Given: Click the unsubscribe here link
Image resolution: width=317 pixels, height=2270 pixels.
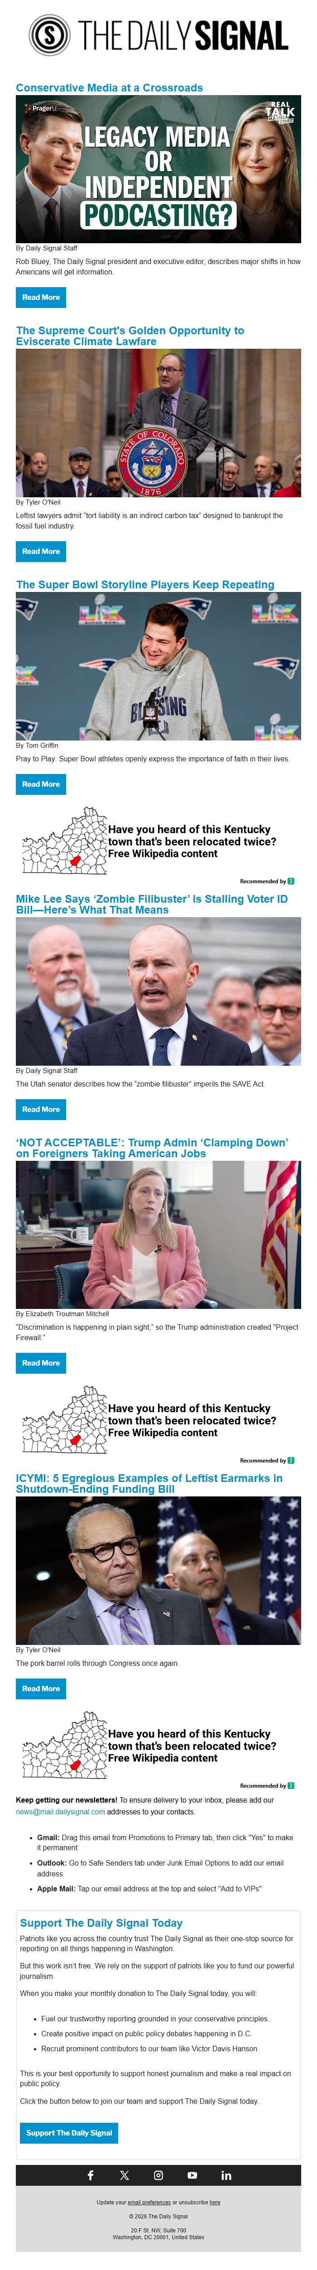Looking at the screenshot, I should coord(216,2202).
